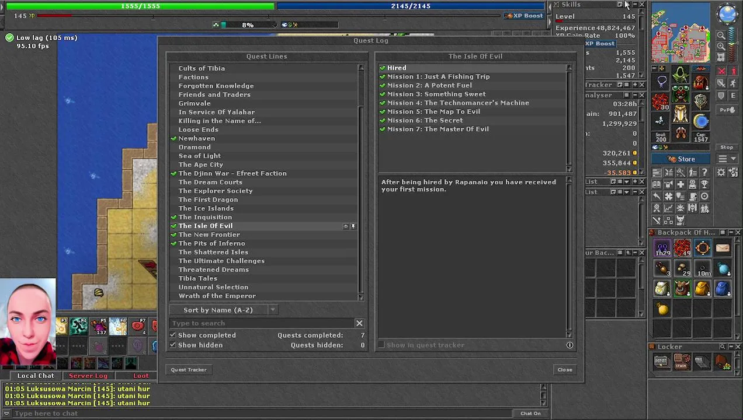The width and height of the screenshot is (743, 420).
Task: Click the minimap compass globe
Action: (727, 15)
